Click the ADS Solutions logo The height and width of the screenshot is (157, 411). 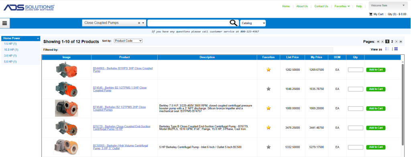pos(29,8)
